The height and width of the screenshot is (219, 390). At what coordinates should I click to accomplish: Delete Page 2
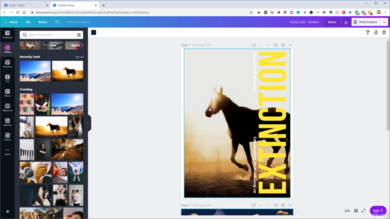click(x=283, y=205)
